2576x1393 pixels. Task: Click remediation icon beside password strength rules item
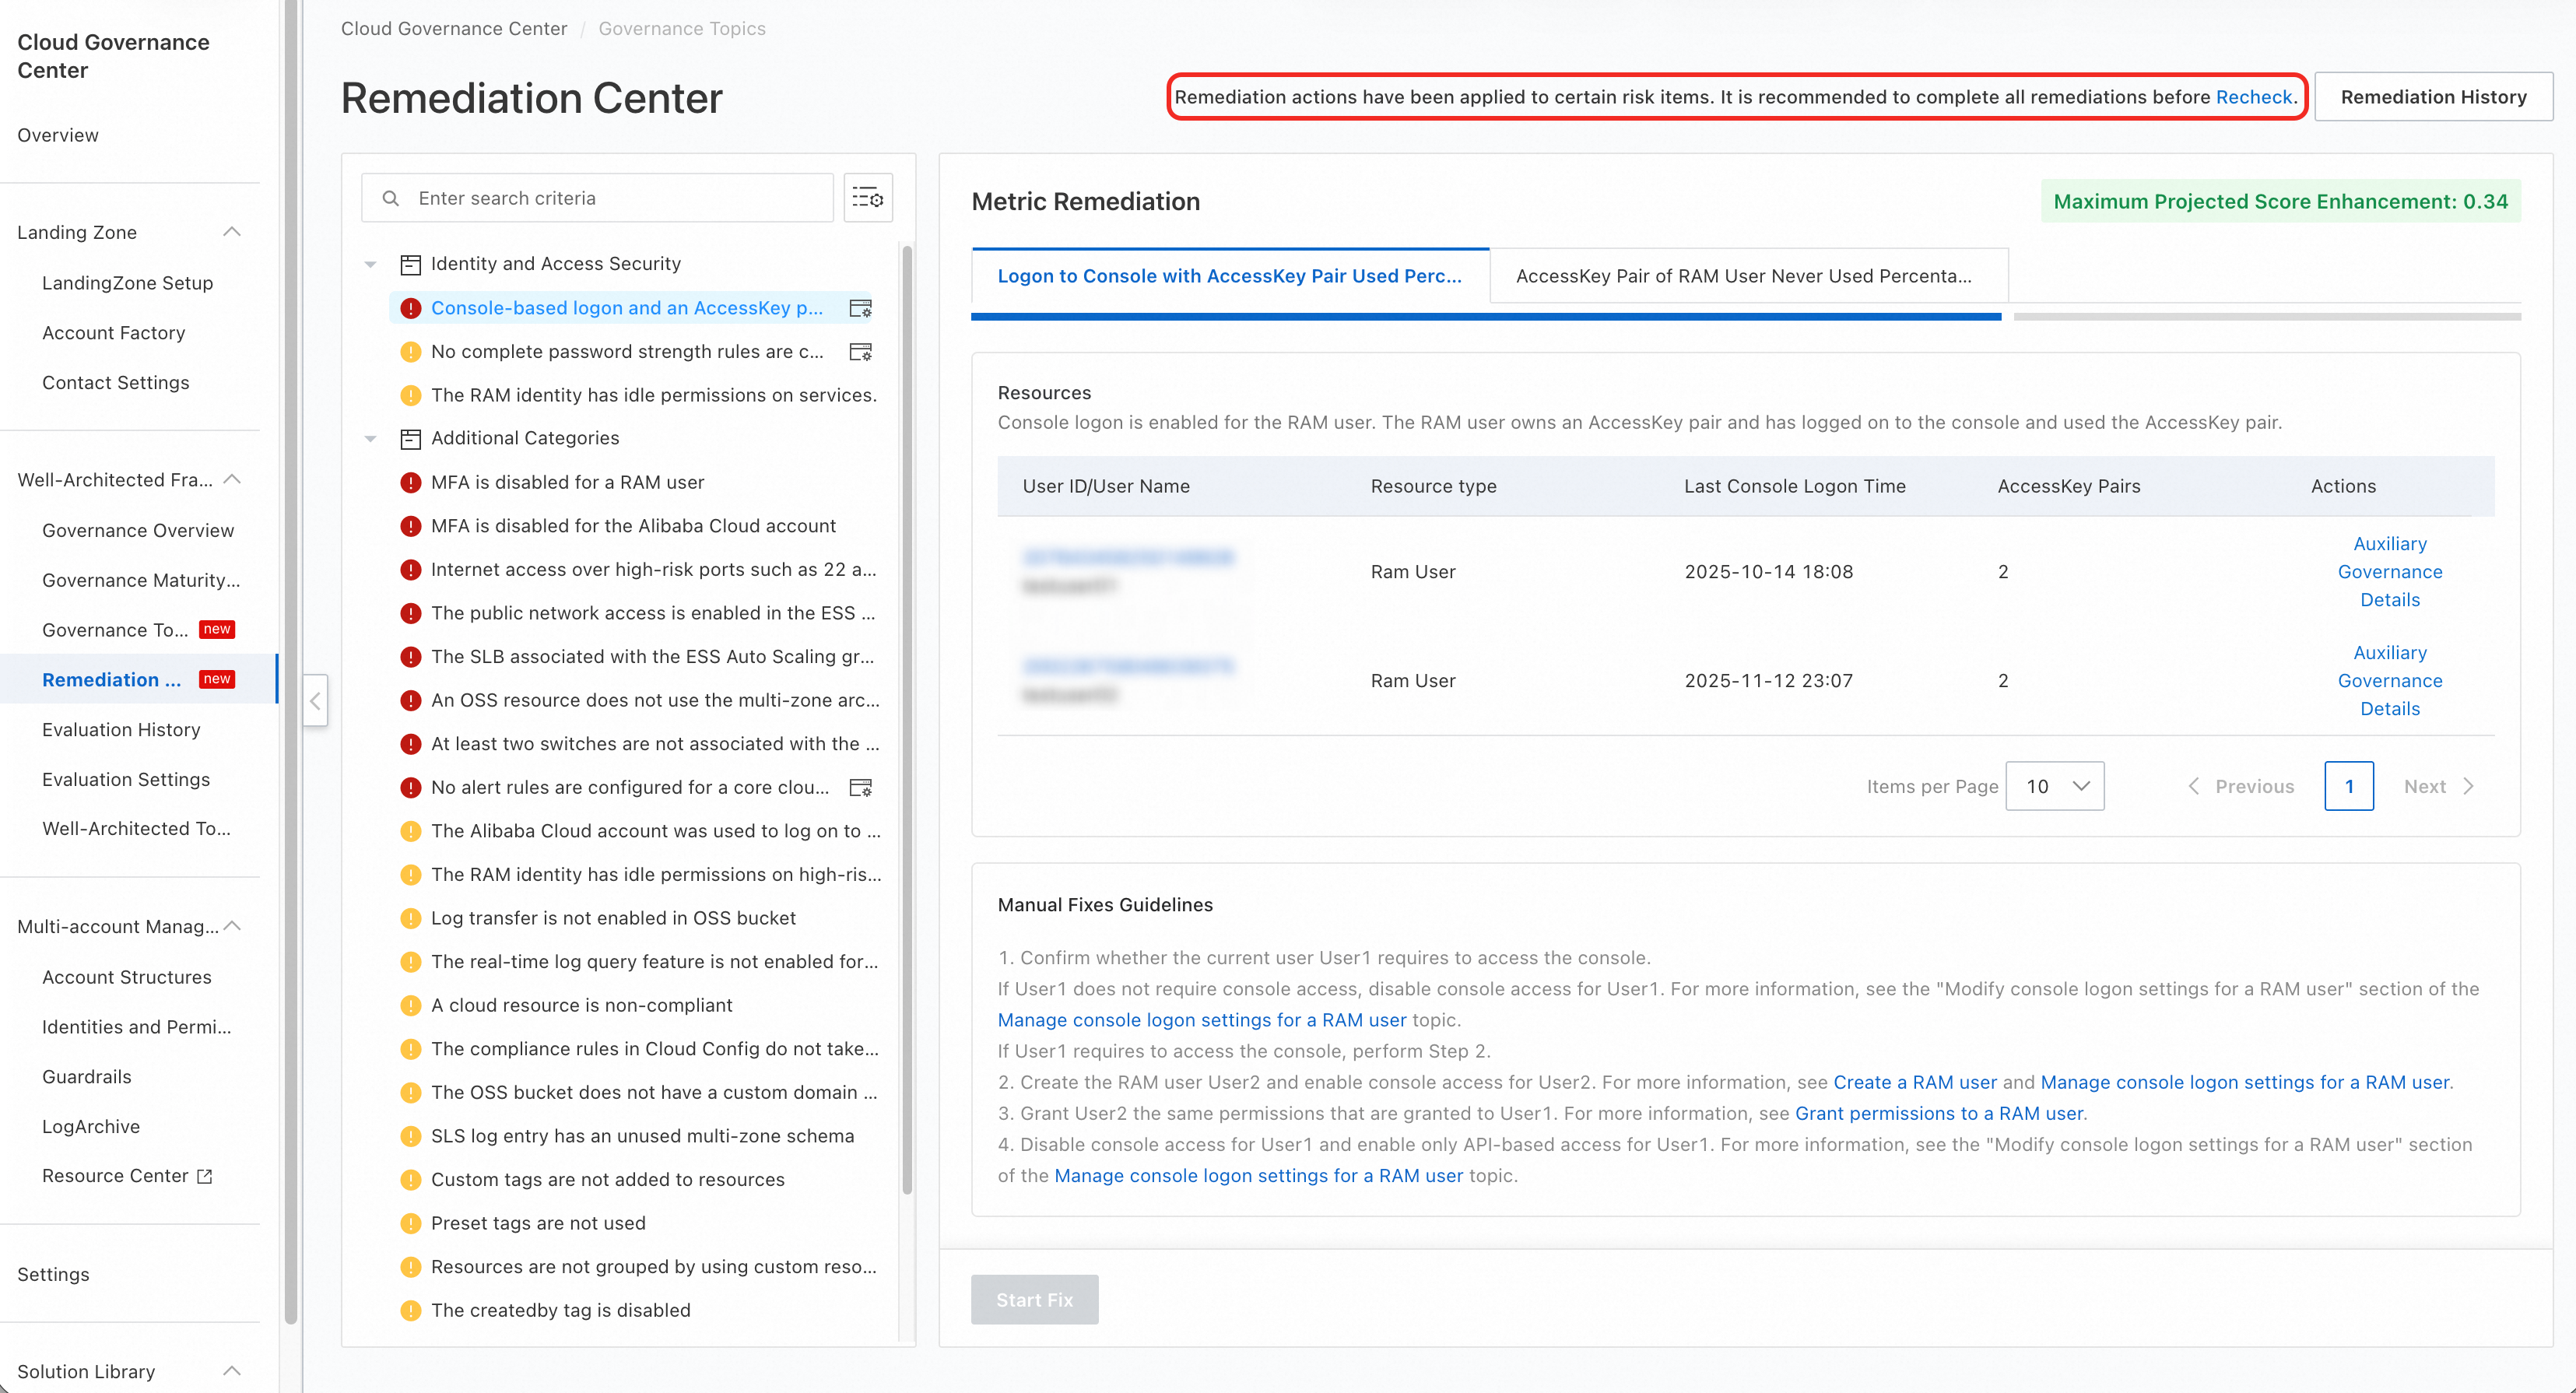[x=860, y=352]
